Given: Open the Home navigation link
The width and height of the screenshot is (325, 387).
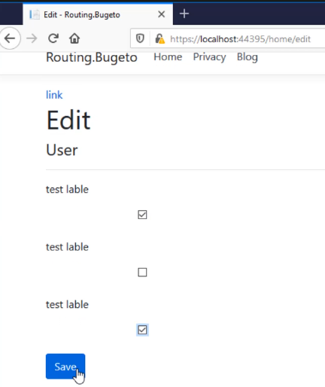Looking at the screenshot, I should coord(168,57).
